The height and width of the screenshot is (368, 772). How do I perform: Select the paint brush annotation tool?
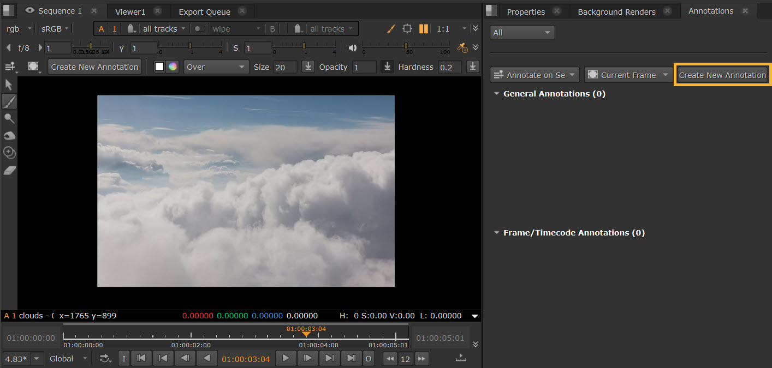pos(9,101)
